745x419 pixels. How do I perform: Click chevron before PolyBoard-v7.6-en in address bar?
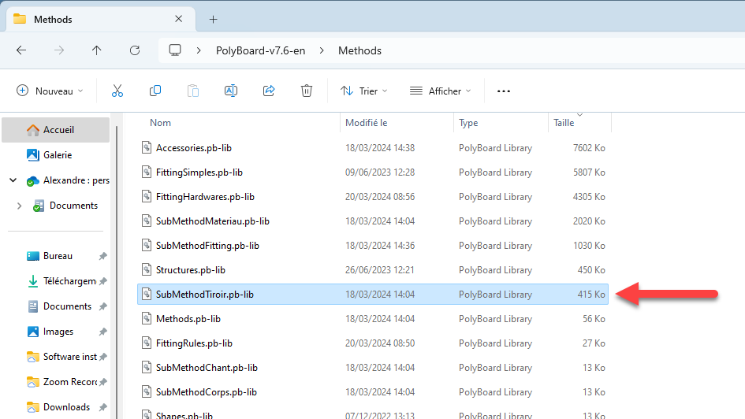pyautogui.click(x=199, y=50)
